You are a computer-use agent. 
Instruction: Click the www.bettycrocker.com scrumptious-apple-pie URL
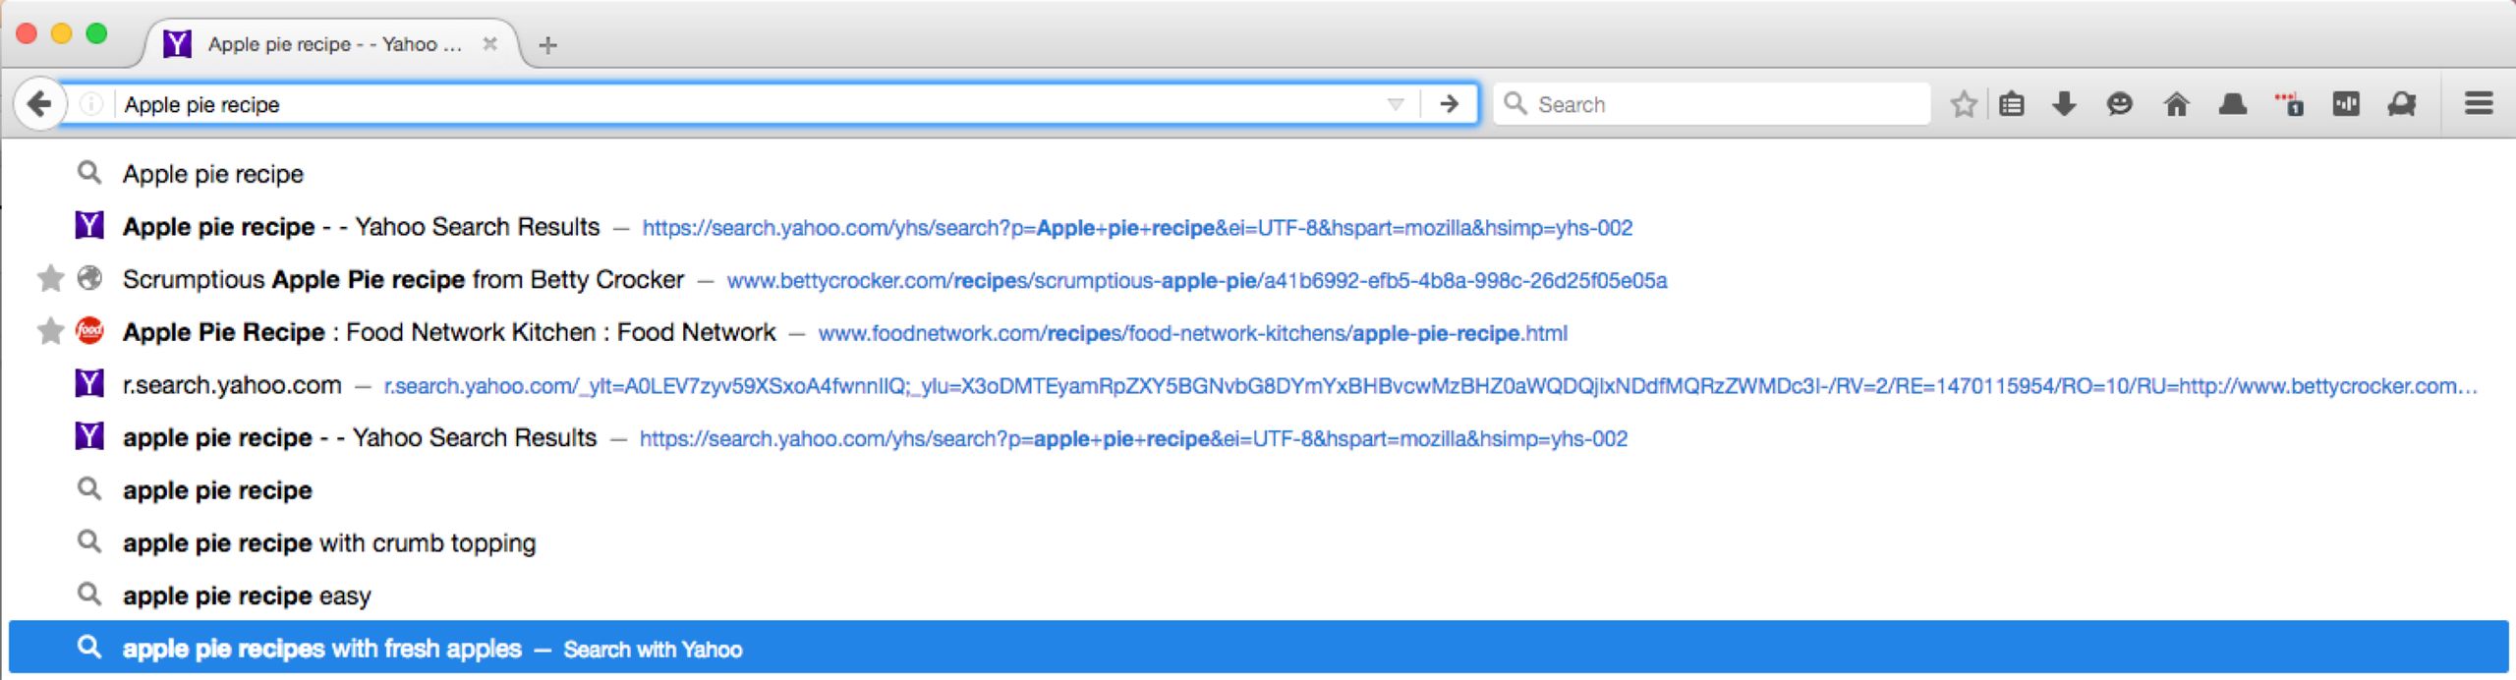click(1197, 281)
